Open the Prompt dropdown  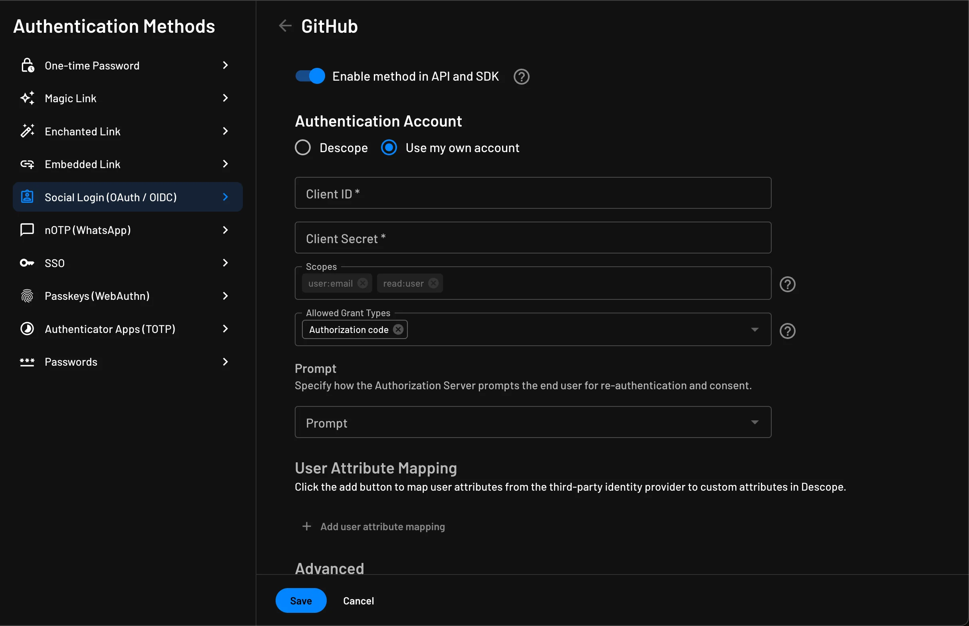(x=755, y=422)
